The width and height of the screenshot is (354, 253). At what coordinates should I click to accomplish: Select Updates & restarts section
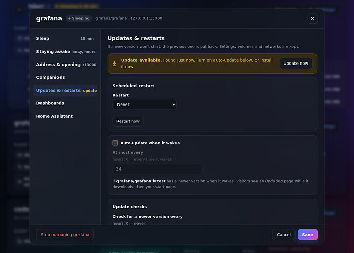65,90
